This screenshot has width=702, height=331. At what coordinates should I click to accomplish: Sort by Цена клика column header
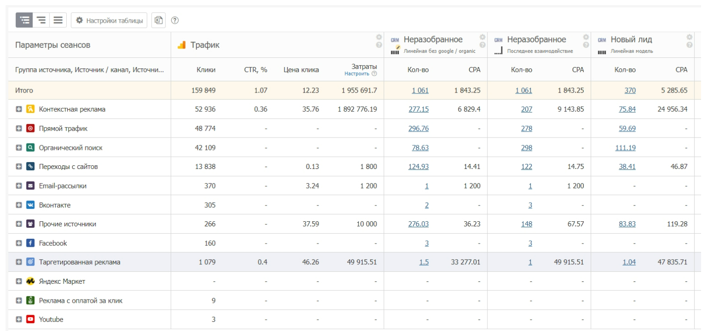[301, 70]
